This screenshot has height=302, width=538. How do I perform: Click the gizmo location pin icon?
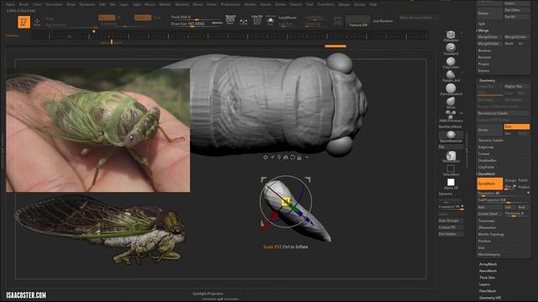279,157
